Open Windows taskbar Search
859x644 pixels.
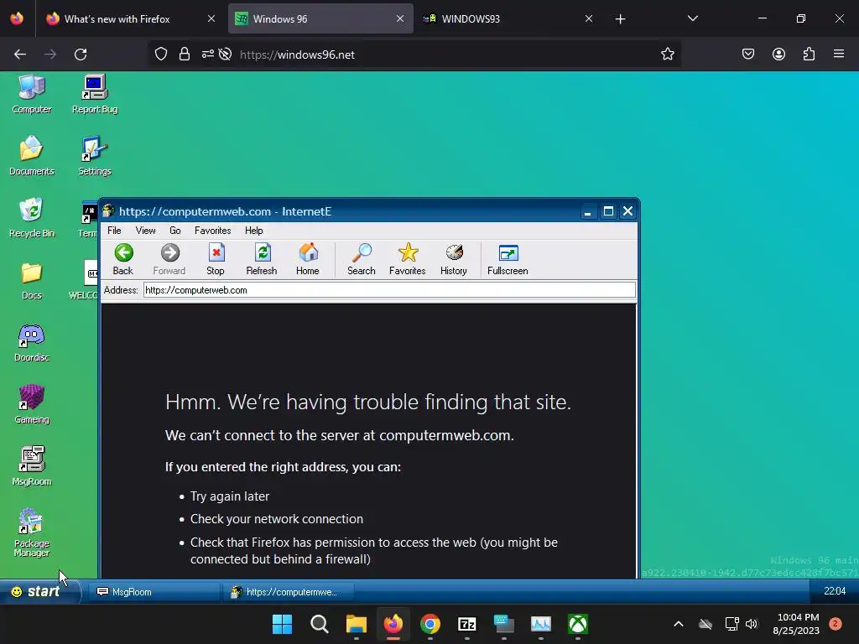coord(320,624)
